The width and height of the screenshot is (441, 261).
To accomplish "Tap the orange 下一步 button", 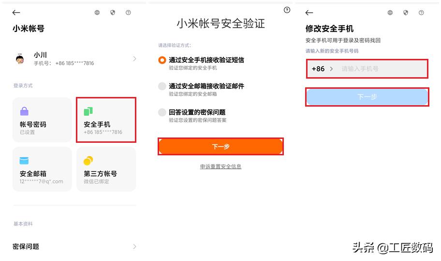I will pos(221,146).
